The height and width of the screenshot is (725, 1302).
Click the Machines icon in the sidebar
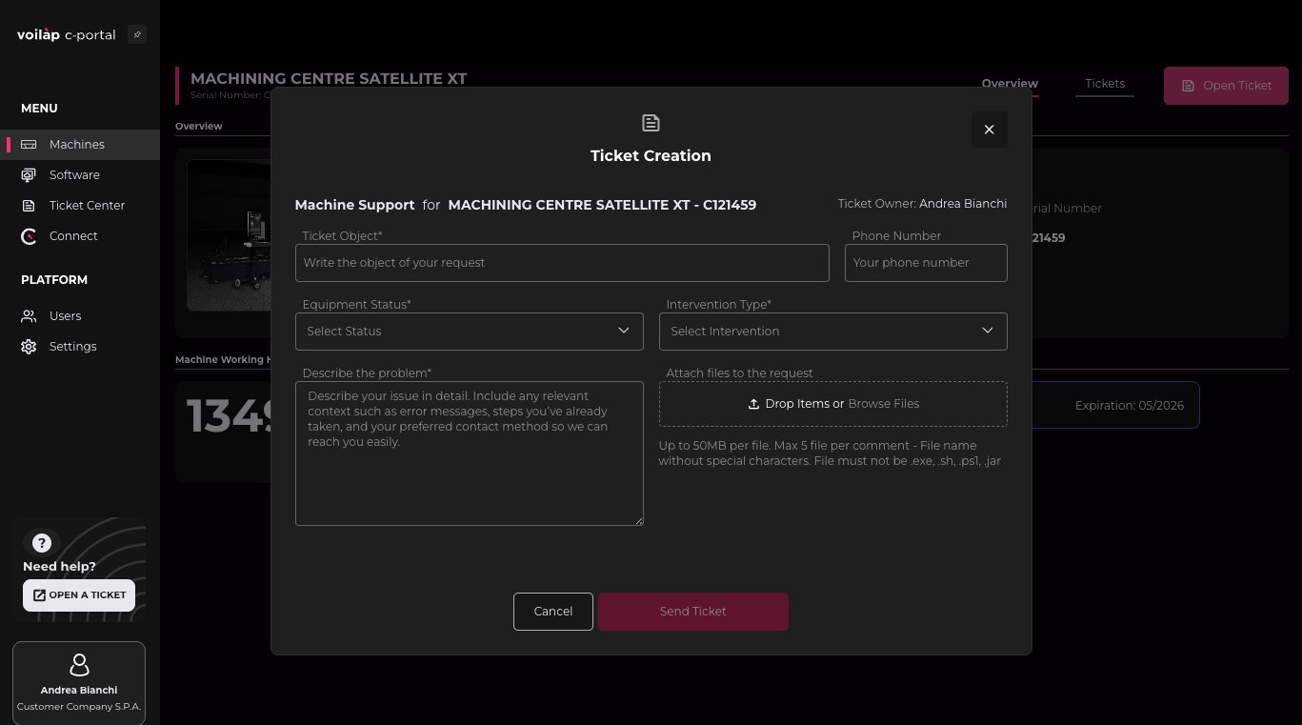click(x=29, y=145)
